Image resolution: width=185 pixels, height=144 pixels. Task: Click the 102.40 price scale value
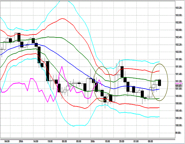[x=179, y=37]
